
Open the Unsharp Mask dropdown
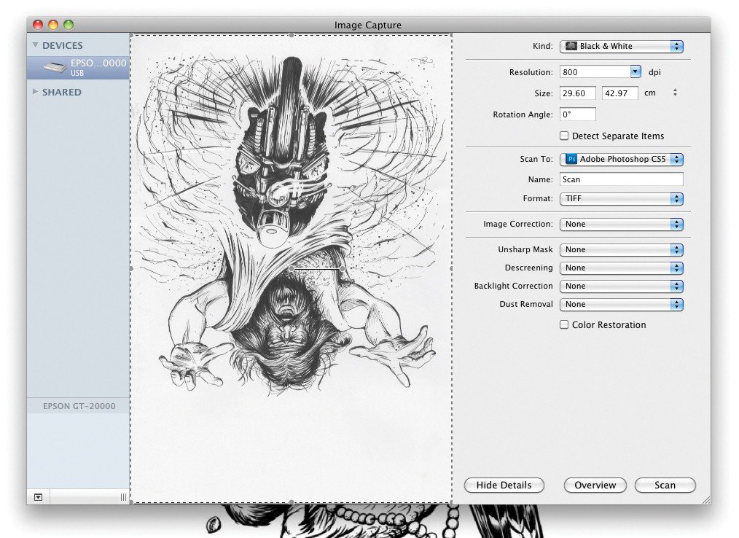pyautogui.click(x=621, y=249)
